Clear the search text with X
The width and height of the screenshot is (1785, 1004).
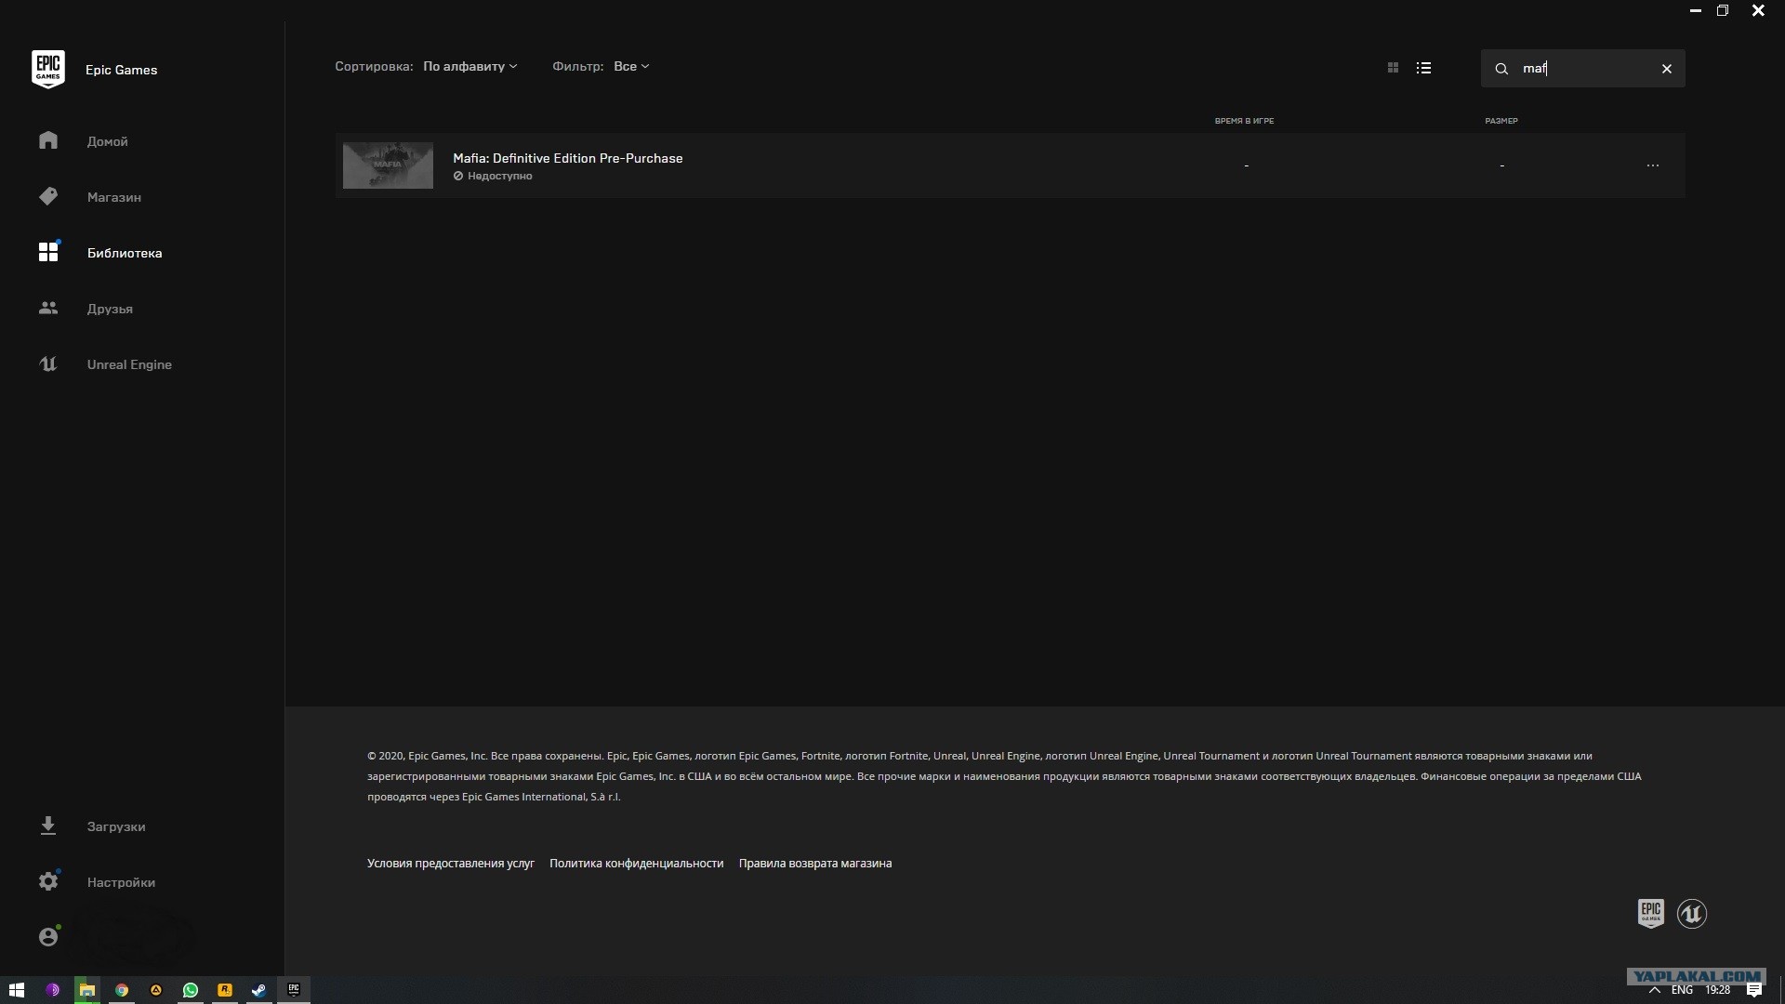tap(1667, 69)
